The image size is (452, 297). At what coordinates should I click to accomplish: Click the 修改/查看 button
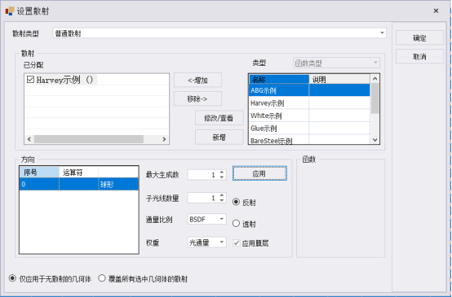click(x=219, y=118)
